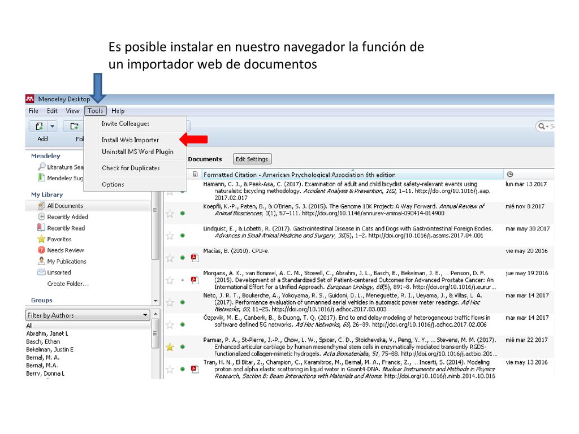Open Literature Search in the sidebar

click(61, 167)
